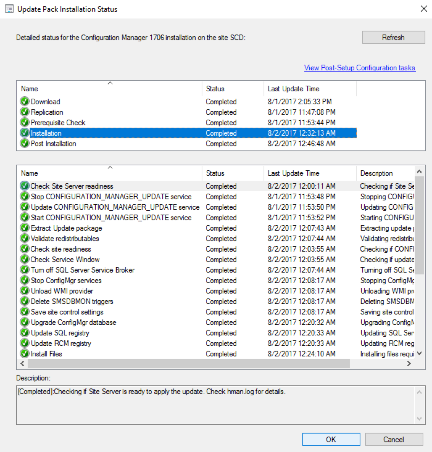Select the Post Installation row name
The height and width of the screenshot is (452, 432).
(53, 144)
